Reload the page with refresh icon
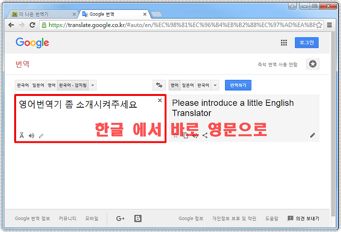 (32, 25)
